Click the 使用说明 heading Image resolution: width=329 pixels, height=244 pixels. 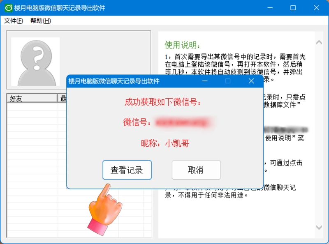[183, 45]
